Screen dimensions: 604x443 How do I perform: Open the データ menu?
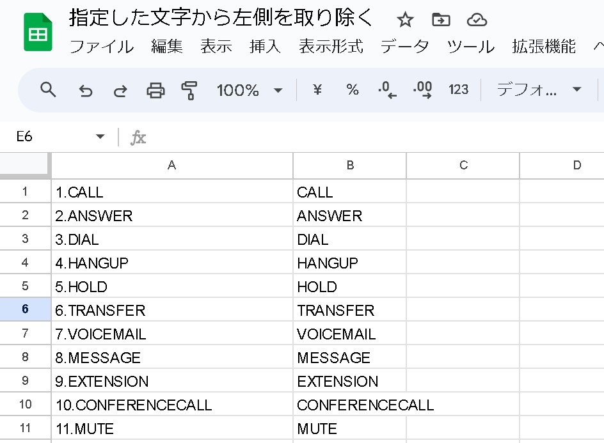(x=405, y=47)
